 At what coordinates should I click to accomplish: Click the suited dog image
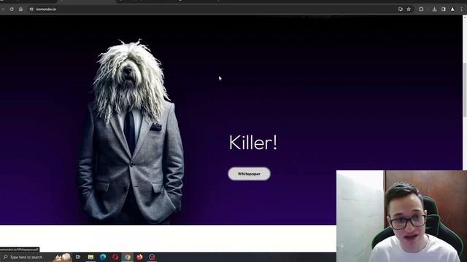point(131,132)
